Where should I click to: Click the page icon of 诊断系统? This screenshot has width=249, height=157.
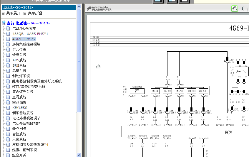click(8, 55)
